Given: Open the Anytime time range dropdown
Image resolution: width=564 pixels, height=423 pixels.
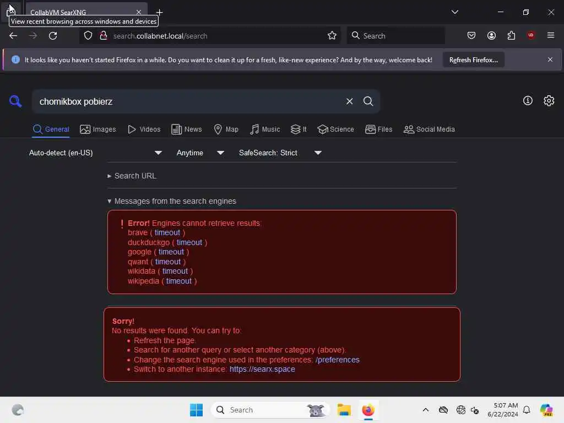Looking at the screenshot, I should (200, 153).
